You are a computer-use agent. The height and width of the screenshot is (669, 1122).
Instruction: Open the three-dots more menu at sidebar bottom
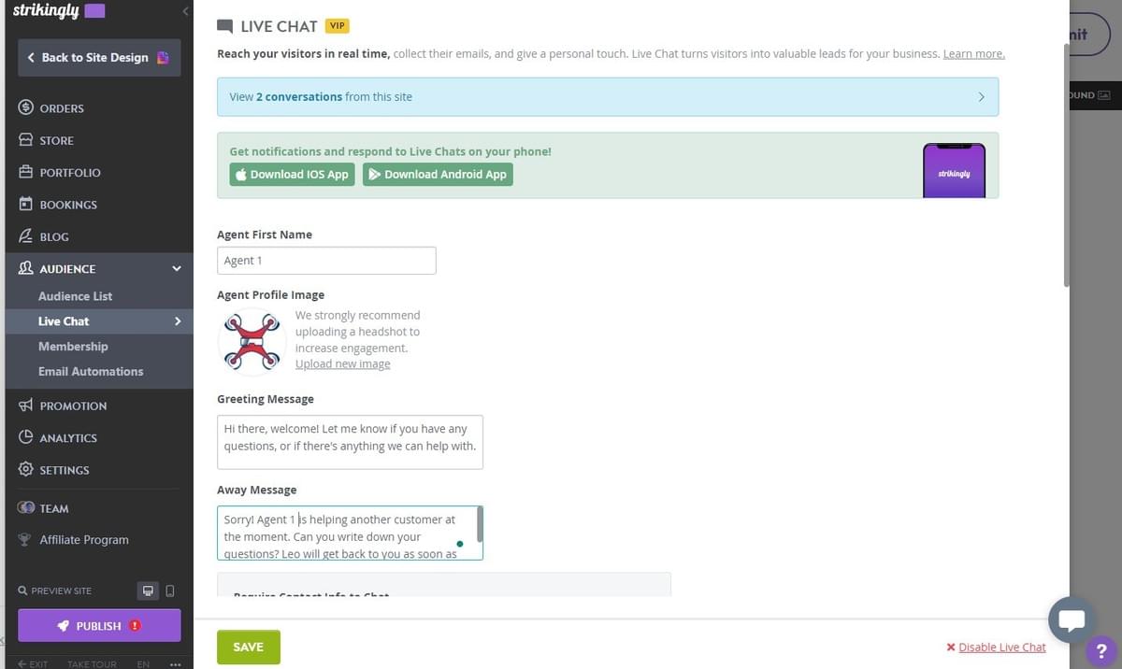(x=175, y=664)
